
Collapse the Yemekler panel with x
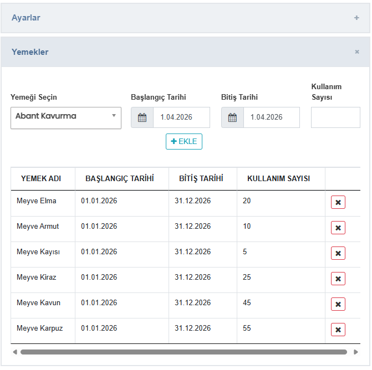click(x=357, y=52)
